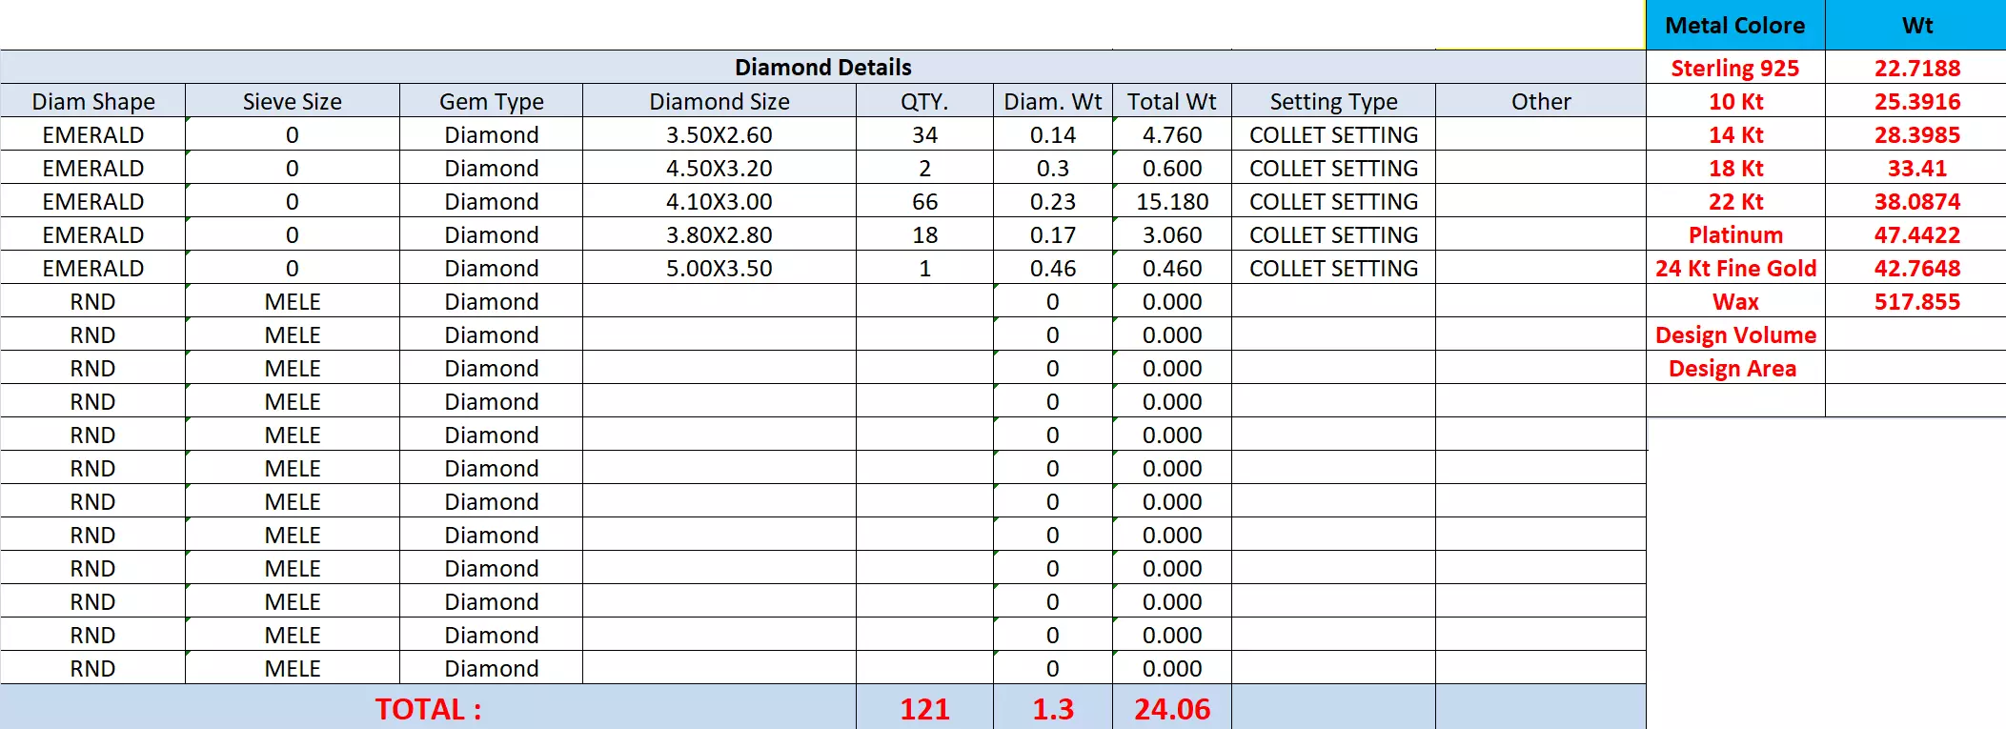Select total weight cell 15.180
This screenshot has height=729, width=2006.
(1172, 201)
